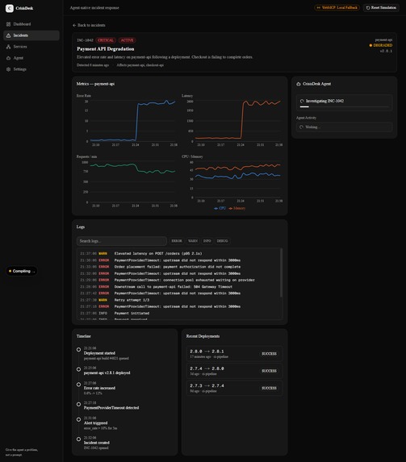The image size is (406, 462).
Task: Click the Alert triggered timeline marker
Action: coord(78,419)
